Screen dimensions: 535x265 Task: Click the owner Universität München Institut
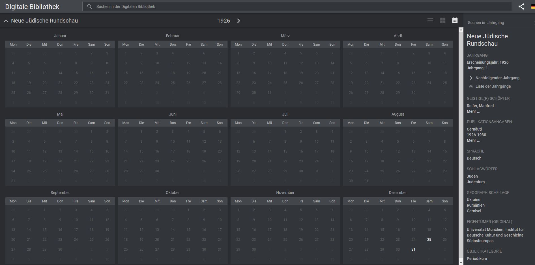coord(495,235)
